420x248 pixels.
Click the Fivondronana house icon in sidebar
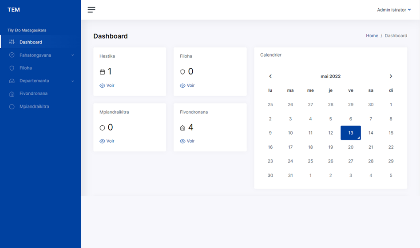12,94
